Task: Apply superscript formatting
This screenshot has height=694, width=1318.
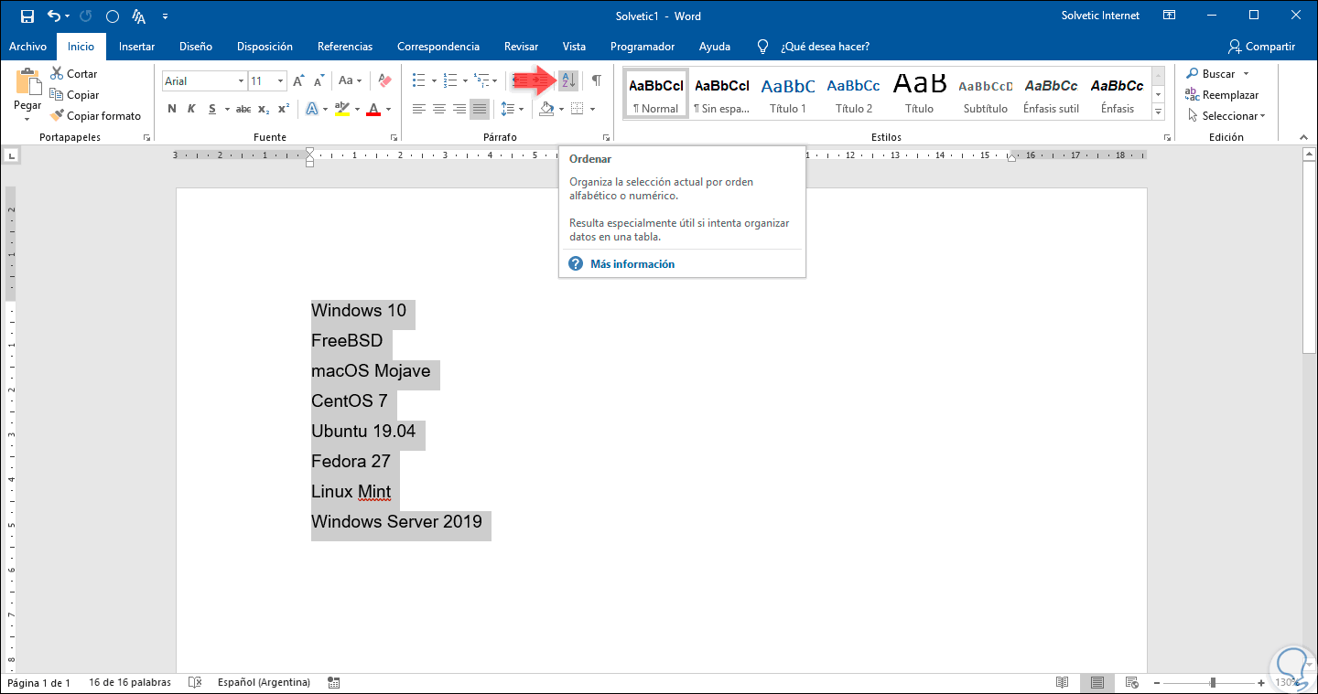Action: point(284,109)
